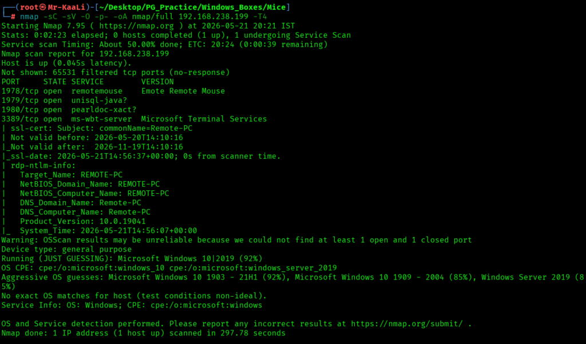This screenshot has width=586, height=344.
Task: Click Product_Version 10.0.19041 text
Action: click(82, 221)
